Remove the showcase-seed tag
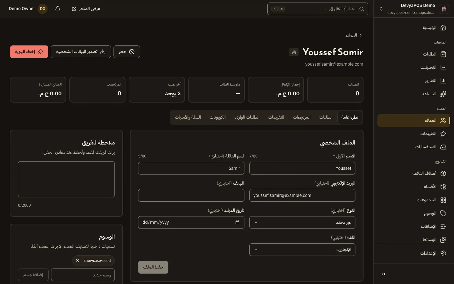 pyautogui.click(x=78, y=261)
